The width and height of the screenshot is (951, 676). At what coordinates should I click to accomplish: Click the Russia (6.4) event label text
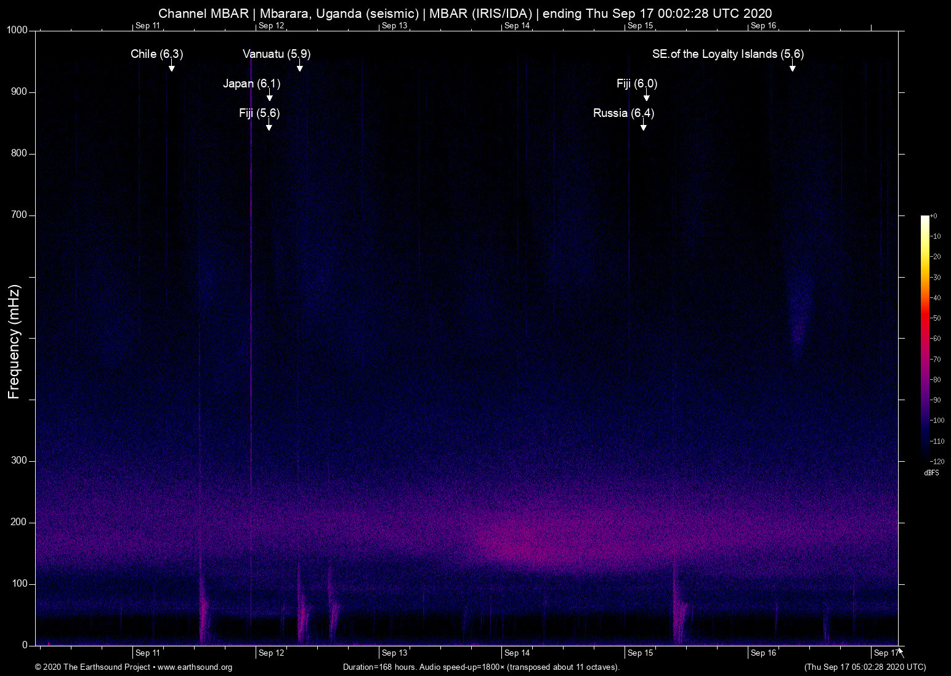coord(624,113)
